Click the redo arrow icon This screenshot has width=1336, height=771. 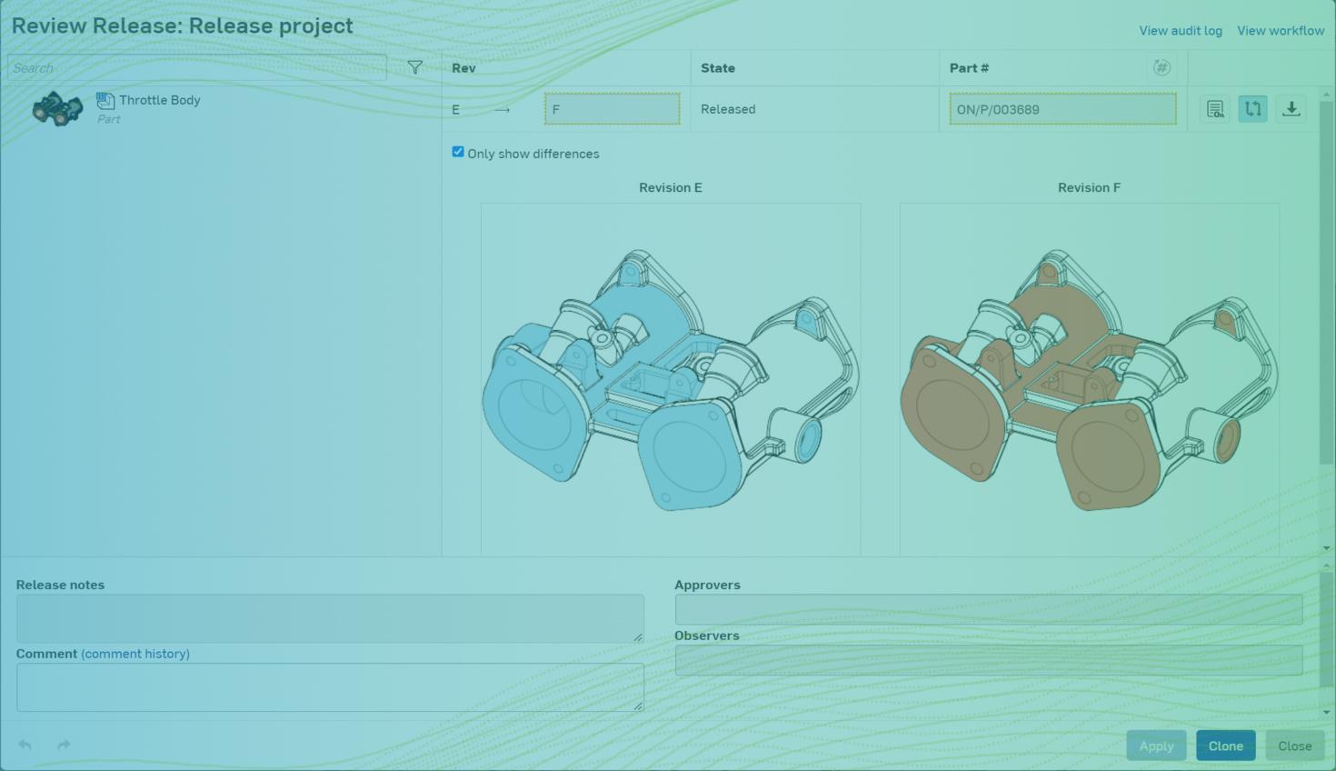(x=64, y=745)
